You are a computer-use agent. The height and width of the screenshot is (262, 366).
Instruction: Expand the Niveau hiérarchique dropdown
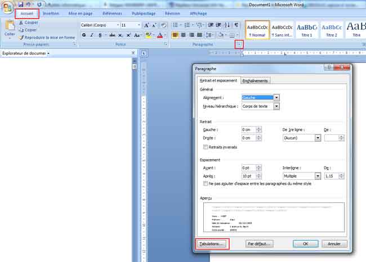[x=276, y=106]
